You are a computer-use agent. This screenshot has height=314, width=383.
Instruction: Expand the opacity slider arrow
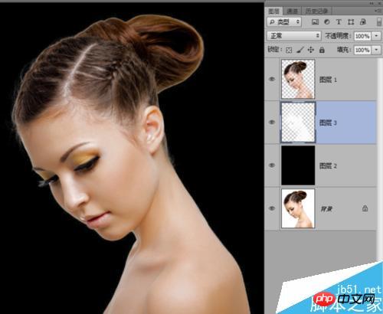(x=376, y=36)
